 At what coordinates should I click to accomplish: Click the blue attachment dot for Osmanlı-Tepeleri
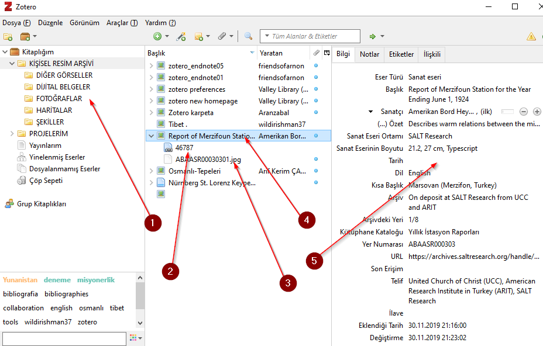pos(316,171)
